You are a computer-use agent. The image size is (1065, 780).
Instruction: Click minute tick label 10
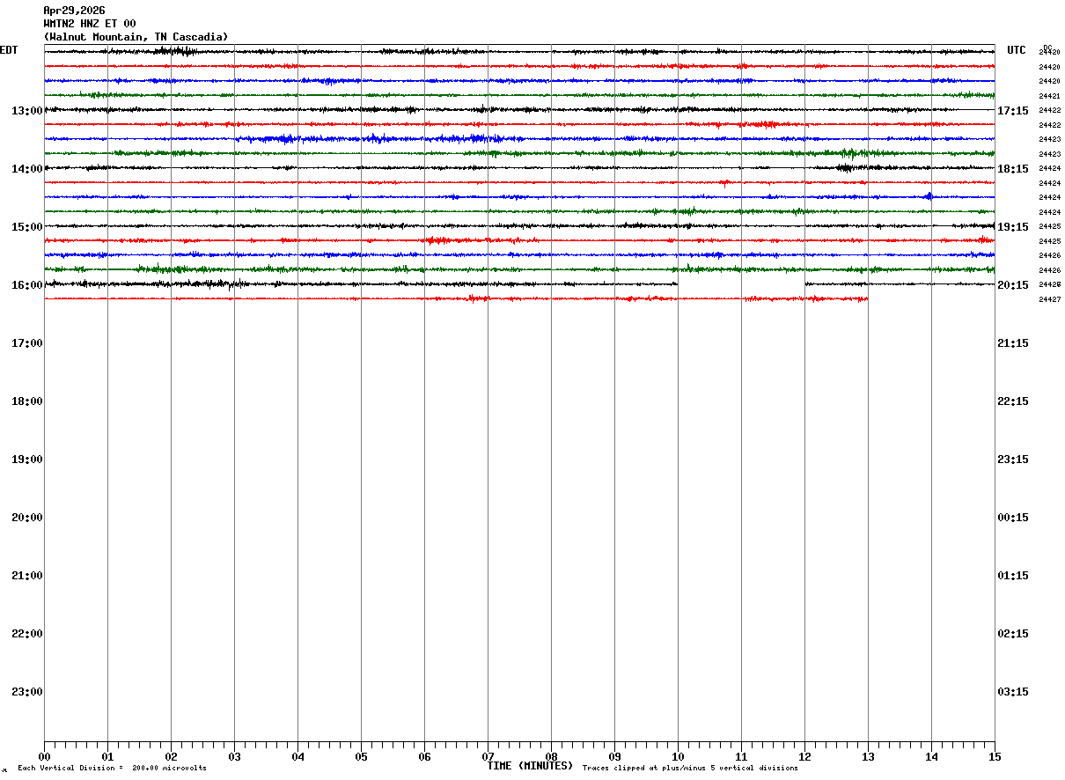pos(678,756)
